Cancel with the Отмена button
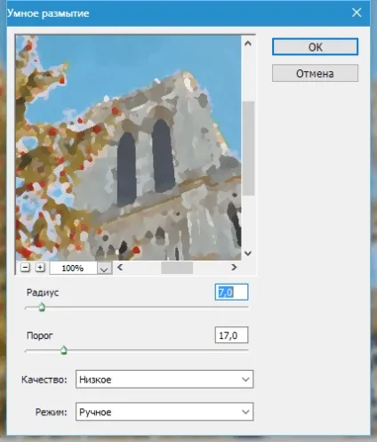 315,73
